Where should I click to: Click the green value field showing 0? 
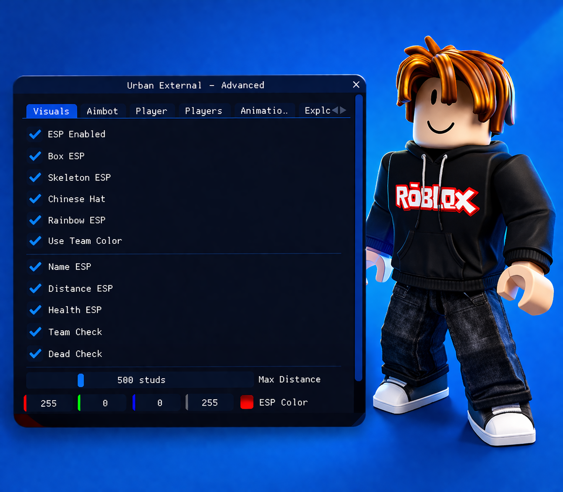[x=102, y=403]
